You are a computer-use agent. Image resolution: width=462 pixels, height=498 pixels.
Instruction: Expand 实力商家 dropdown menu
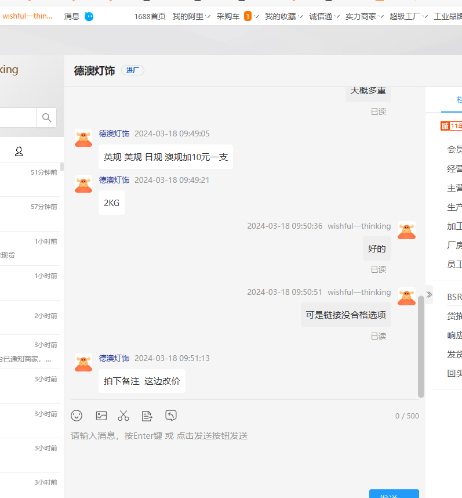point(363,16)
